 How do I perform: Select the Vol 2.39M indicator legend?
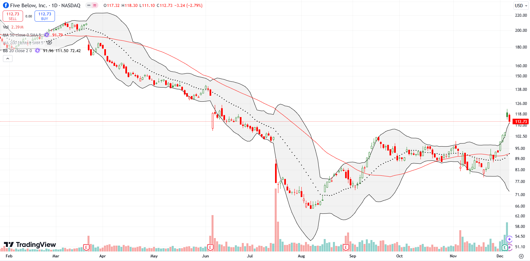pos(13,27)
